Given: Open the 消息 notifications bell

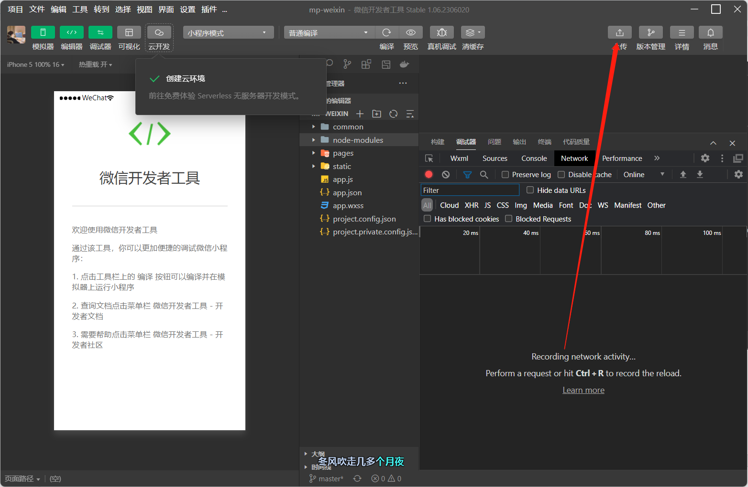Looking at the screenshot, I should 711,32.
